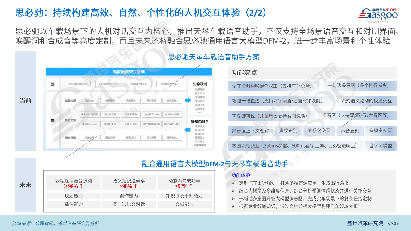The width and height of the screenshot is (411, 231).
Task: Click the heading 思必驰天琴车载语音助手方案
Action: [x=214, y=57]
